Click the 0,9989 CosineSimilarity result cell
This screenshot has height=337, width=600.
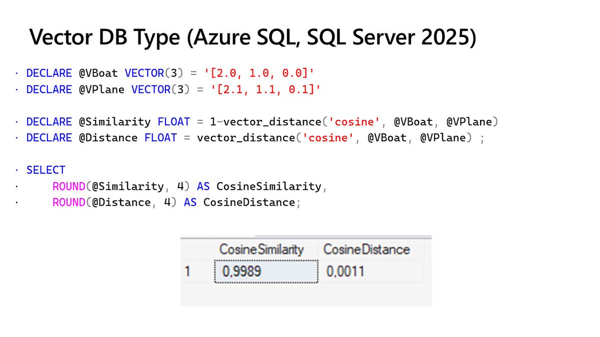pos(266,272)
